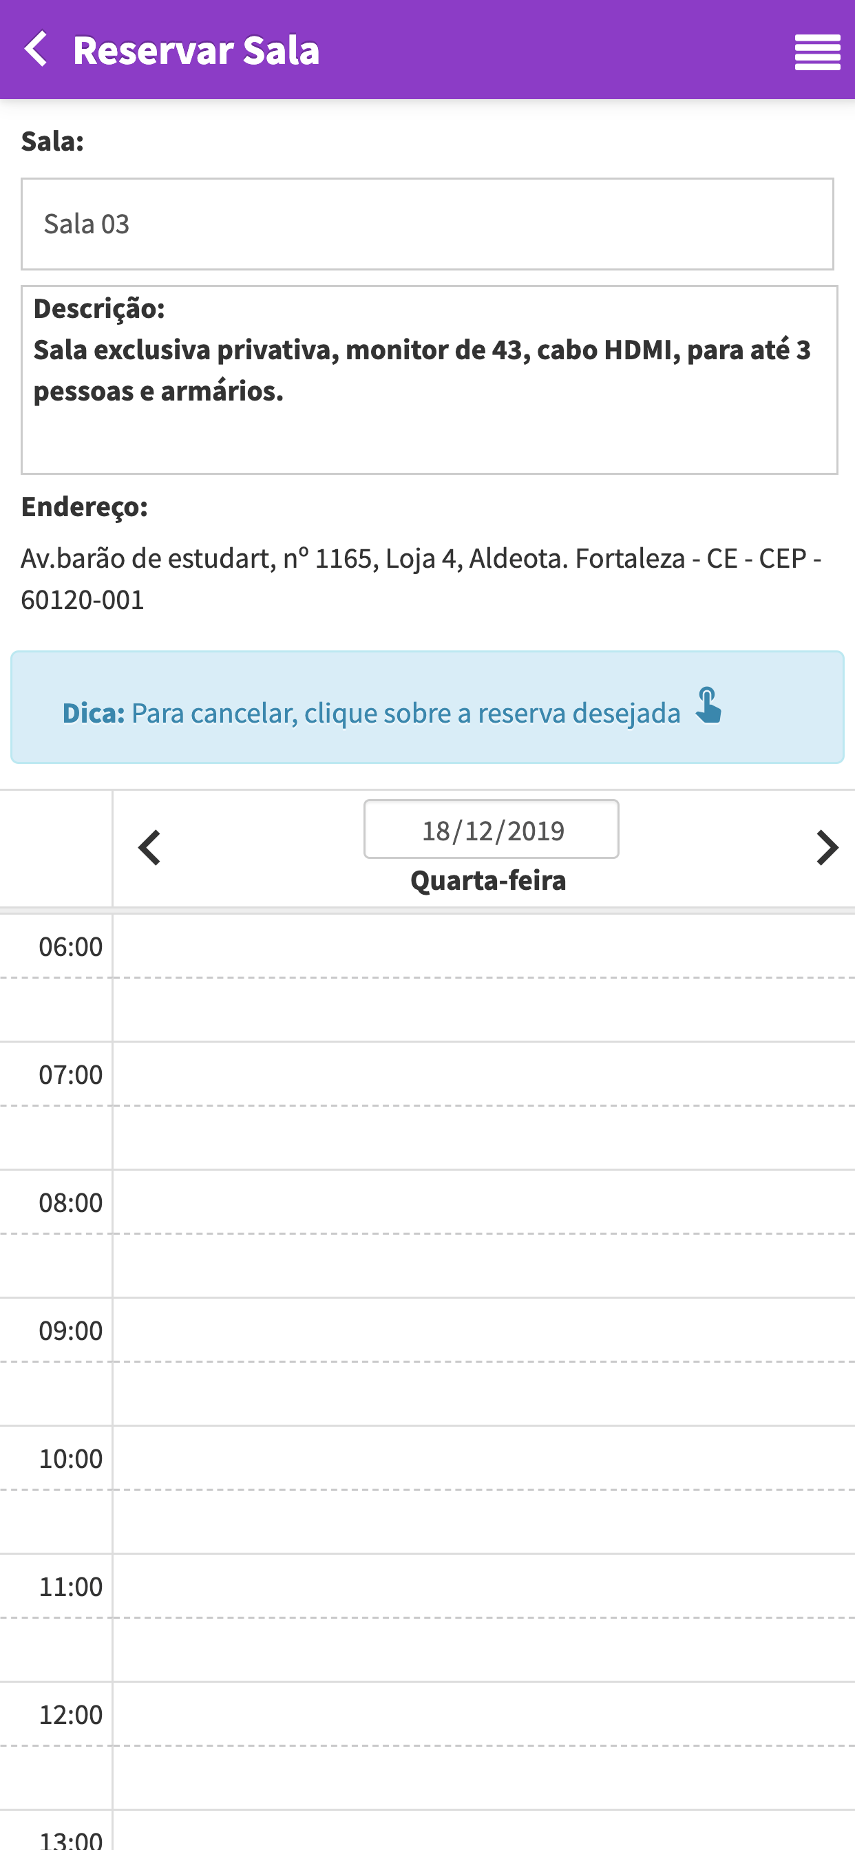855x1850 pixels.
Task: Click the Quarta-feira day header
Action: (x=489, y=880)
